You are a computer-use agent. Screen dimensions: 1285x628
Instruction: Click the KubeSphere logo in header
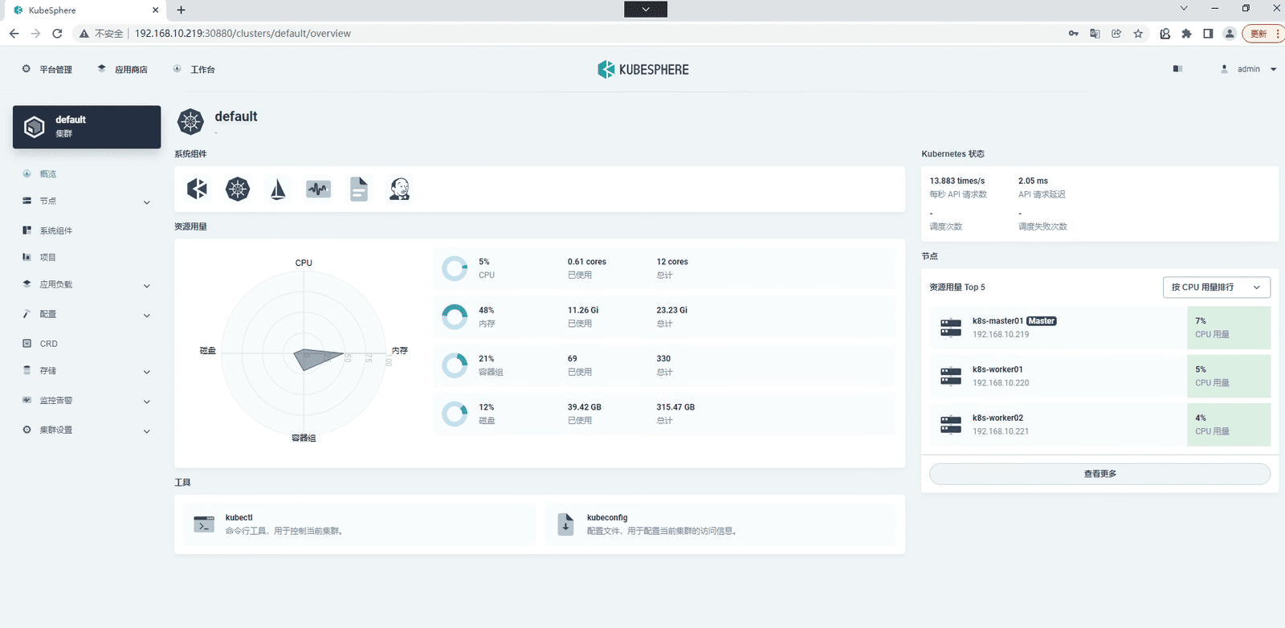coord(642,69)
